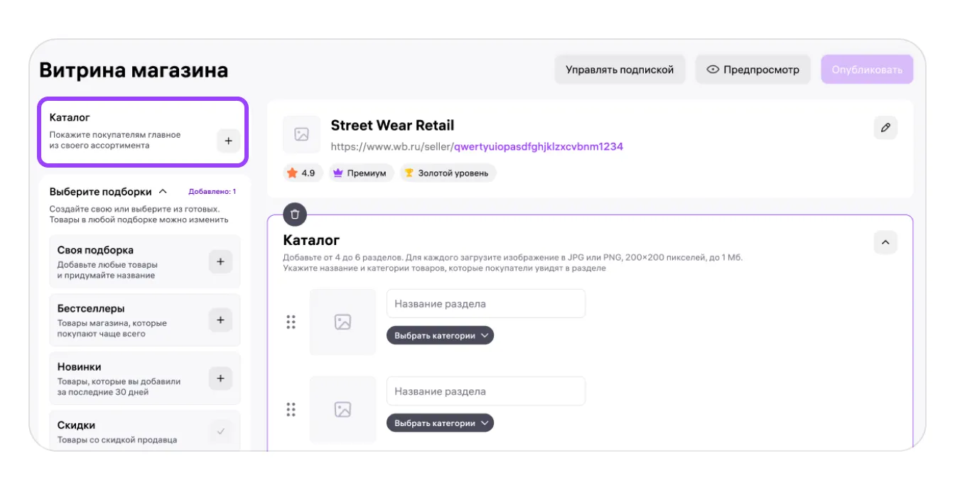
Task: Toggle the checkmark on Скидки collection
Action: pyautogui.click(x=220, y=431)
